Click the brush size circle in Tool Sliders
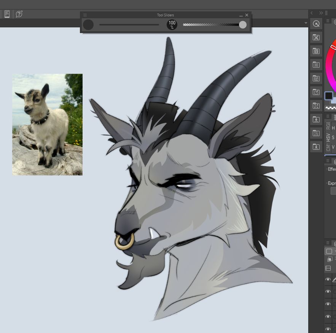The width and height of the screenshot is (336, 333). tap(88, 25)
